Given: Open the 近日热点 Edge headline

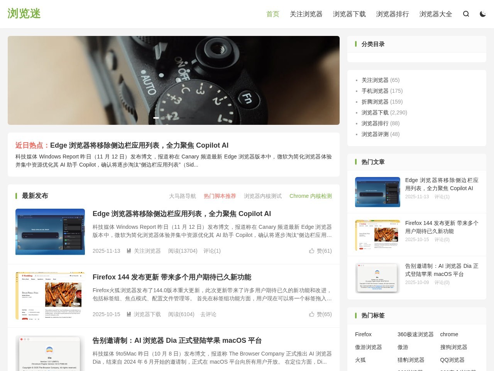Looking at the screenshot, I should [x=139, y=145].
